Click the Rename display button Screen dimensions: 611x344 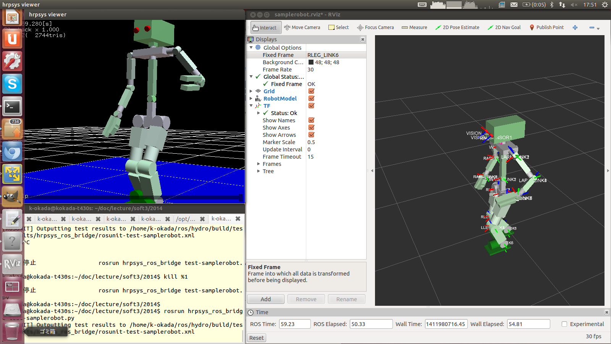tap(347, 299)
